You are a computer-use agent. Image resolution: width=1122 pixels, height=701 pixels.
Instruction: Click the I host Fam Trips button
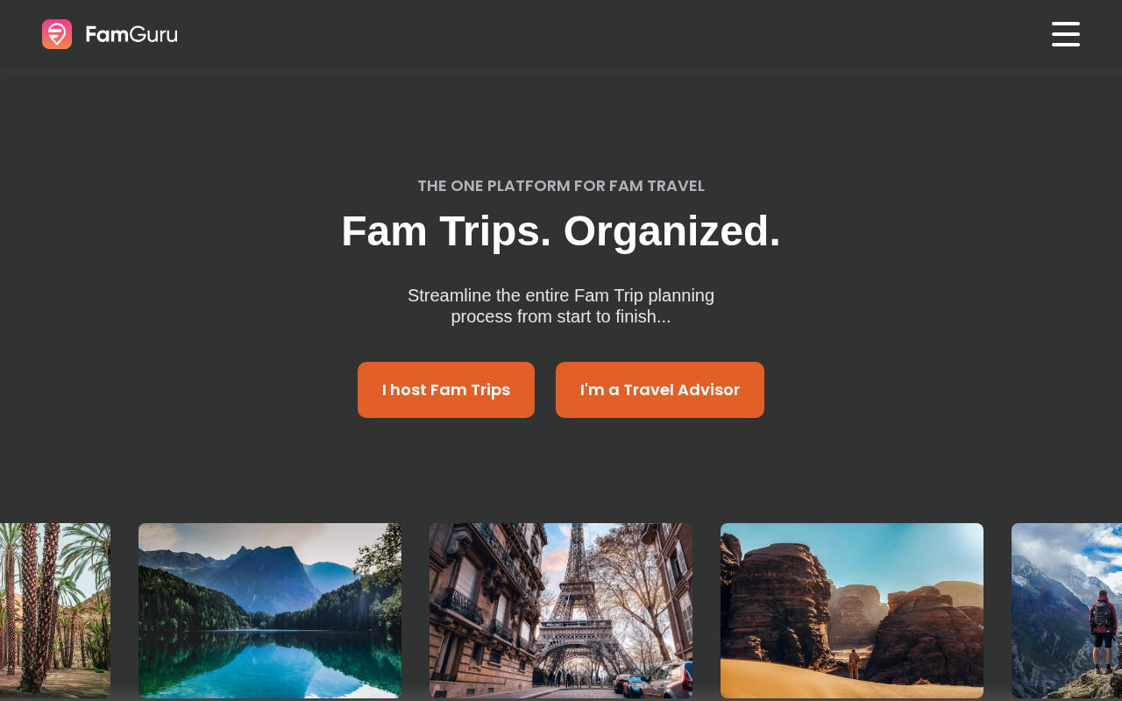coord(446,390)
